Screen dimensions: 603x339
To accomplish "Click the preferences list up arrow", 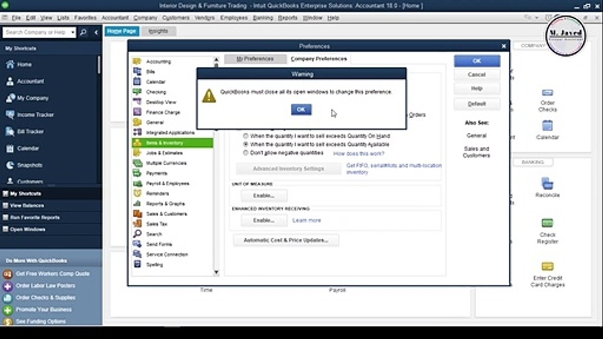I will (216, 60).
